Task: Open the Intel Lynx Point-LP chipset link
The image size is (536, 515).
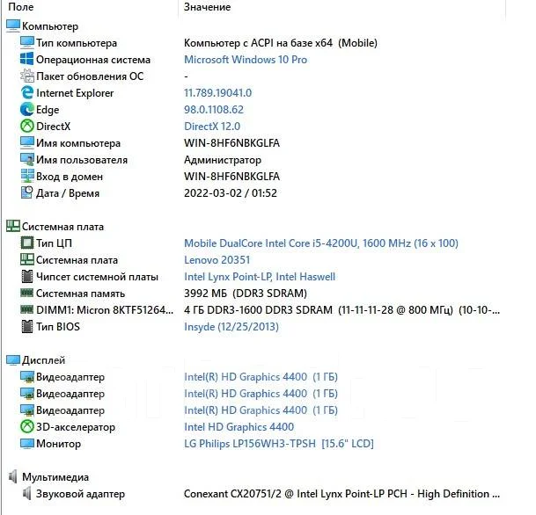Action: (260, 277)
